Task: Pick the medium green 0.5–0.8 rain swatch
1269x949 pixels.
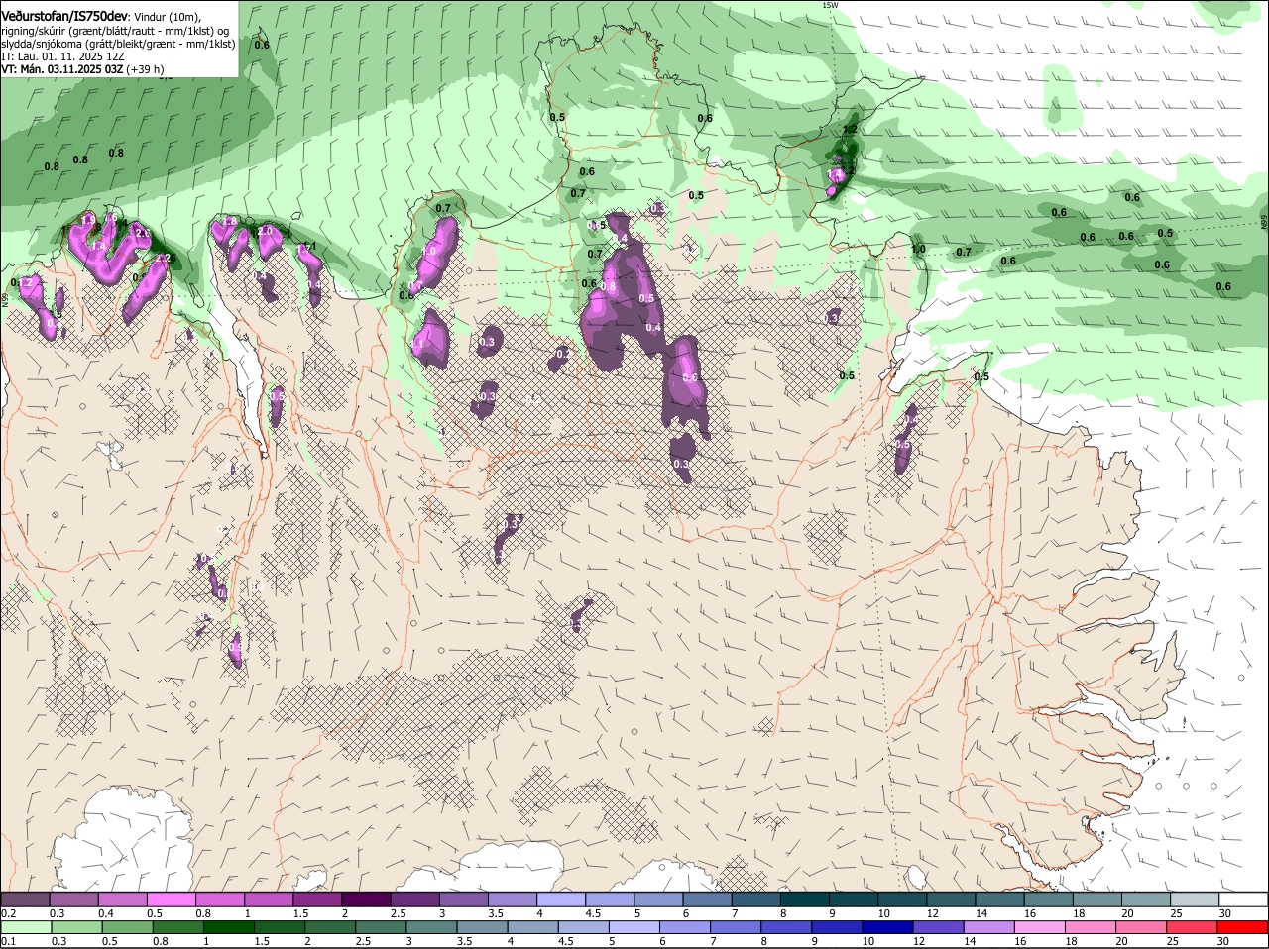Action: [128, 927]
